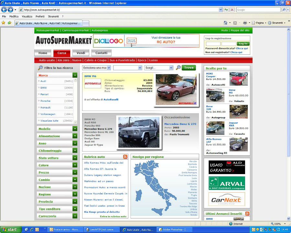Click the browser Forward arrow button
This screenshot has height=233, width=291.
[x=10, y=10]
